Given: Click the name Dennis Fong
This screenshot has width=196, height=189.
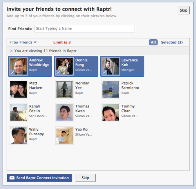Looking at the screenshot, I should [81, 62].
